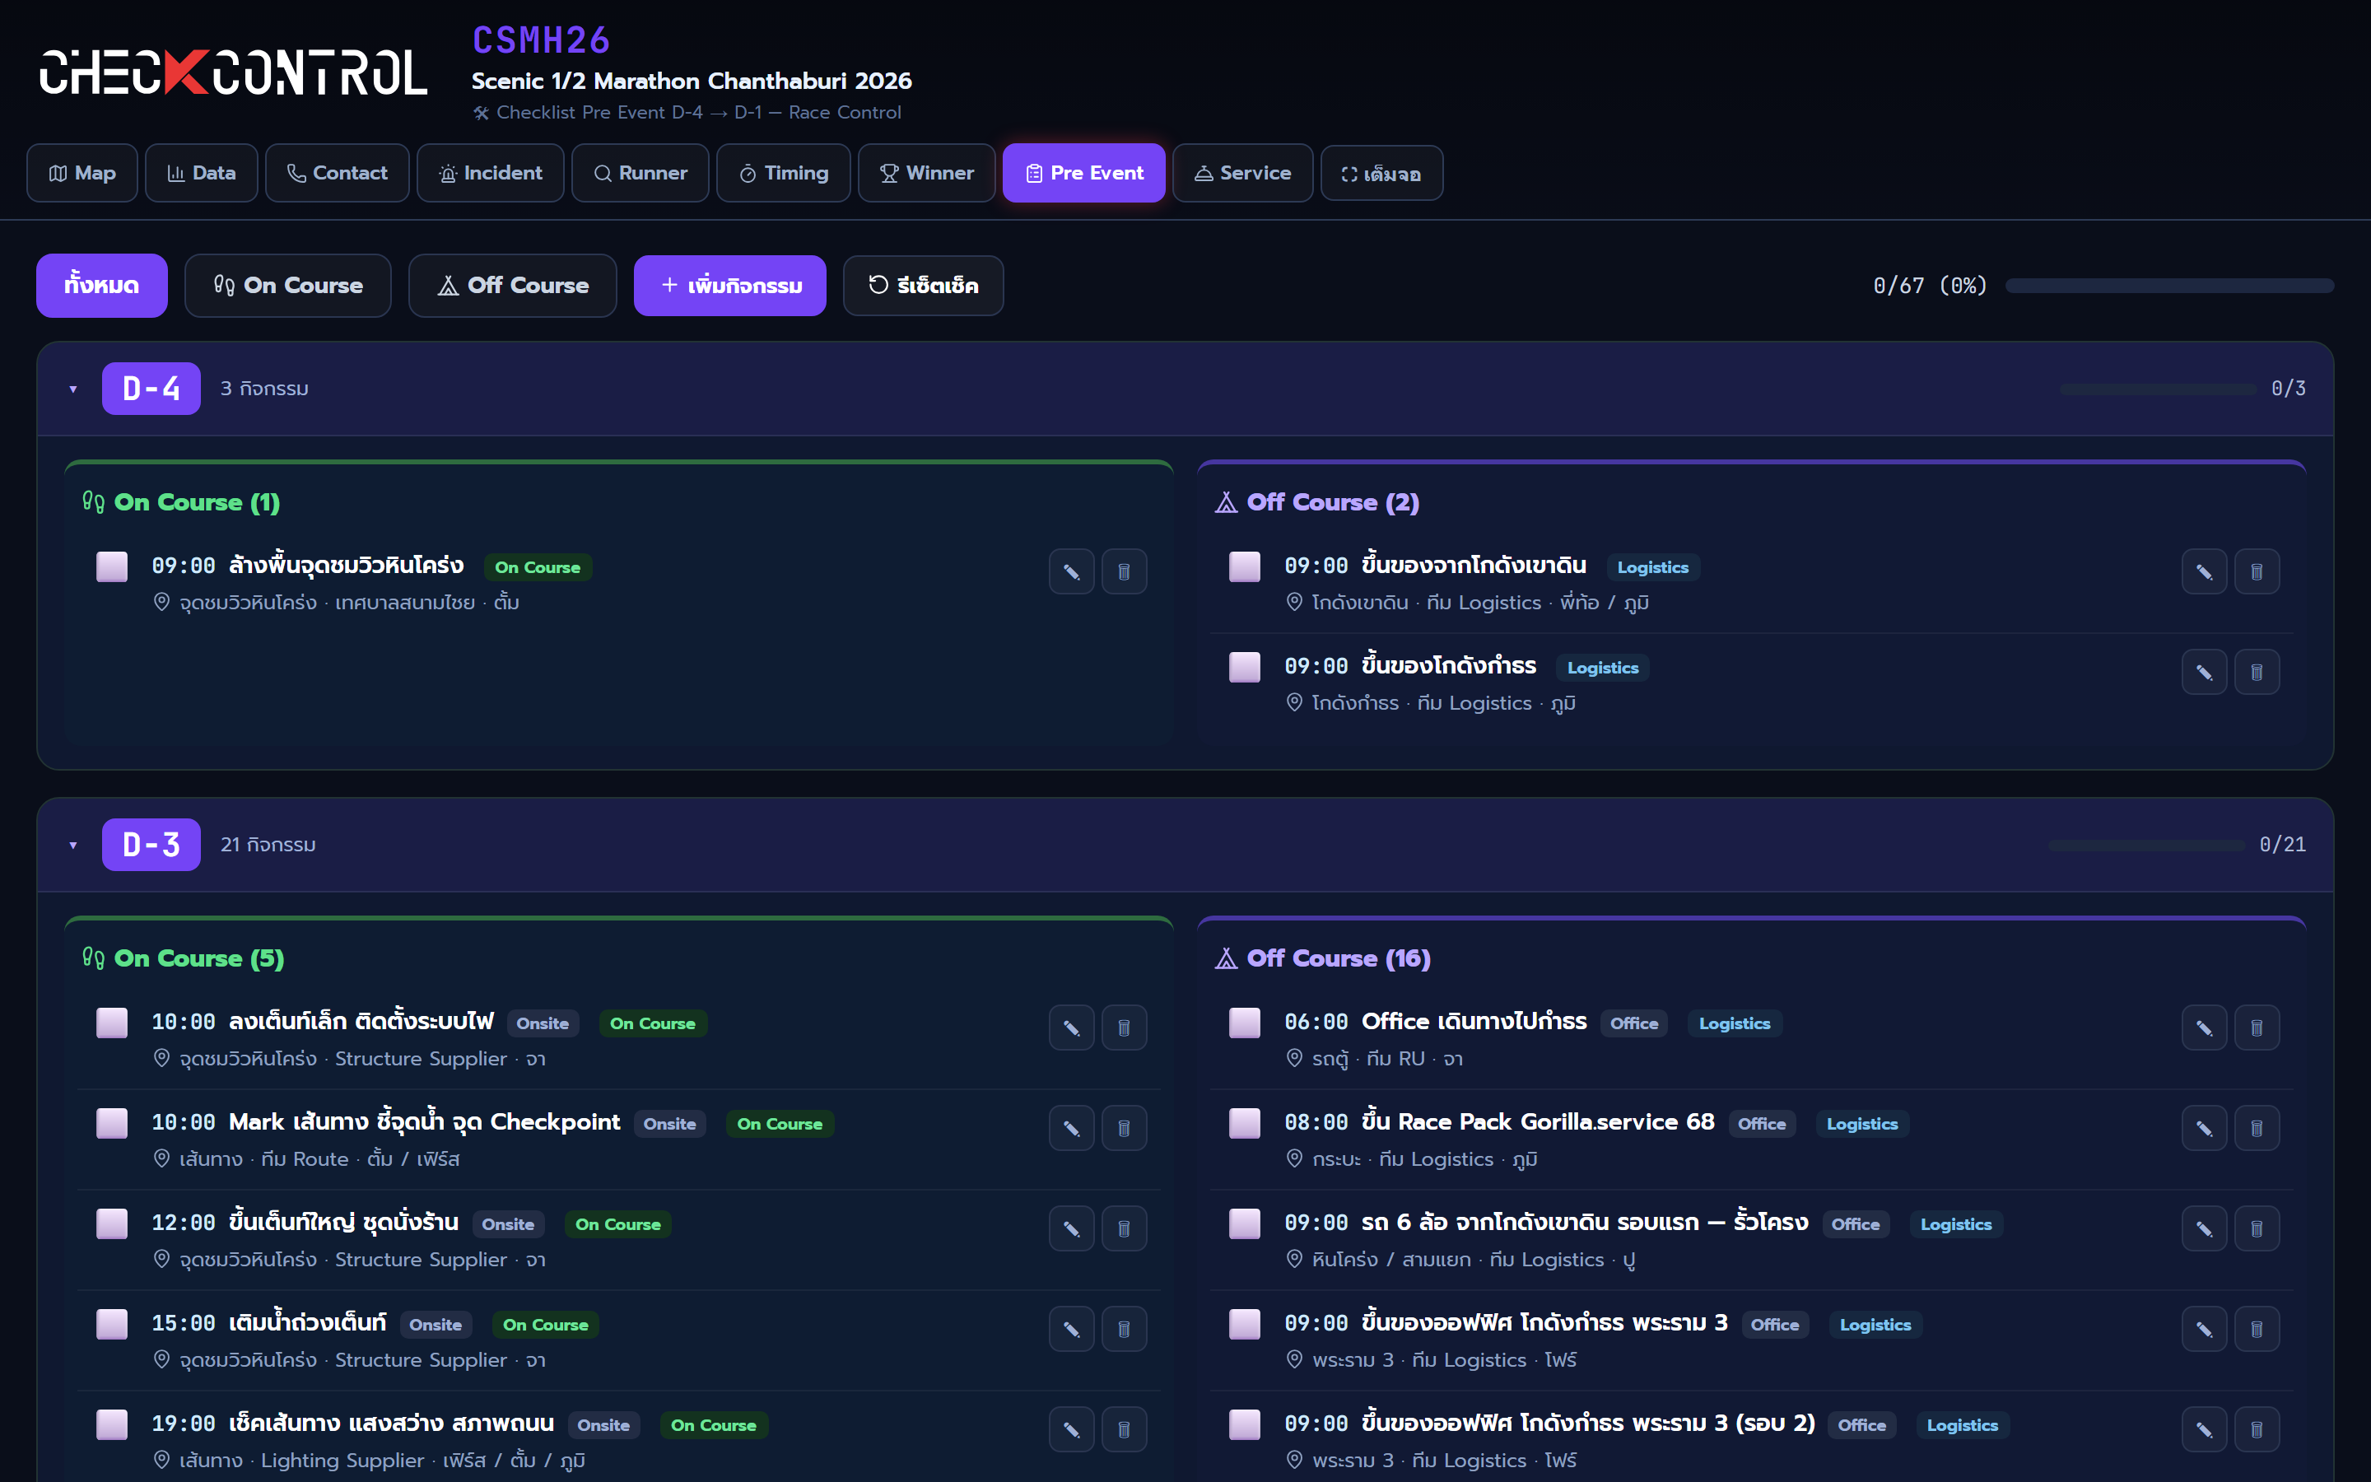This screenshot has width=2371, height=1482.
Task: Edit the Office เดินทางไปกำธร task
Action: click(2203, 1028)
